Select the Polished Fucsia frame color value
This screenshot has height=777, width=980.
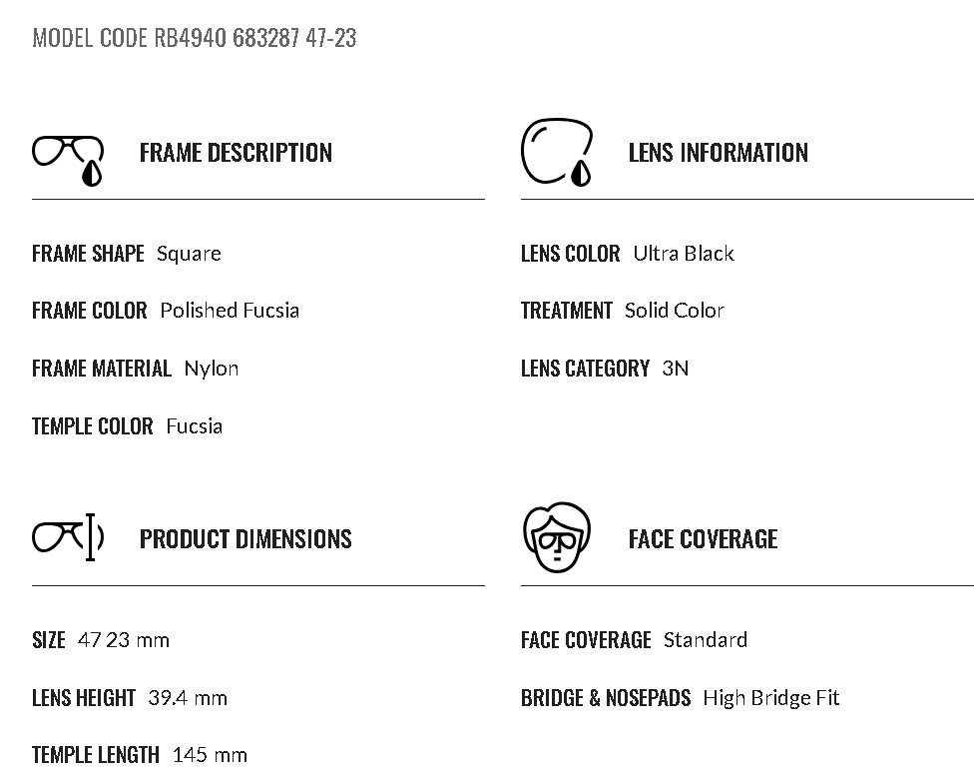point(230,311)
